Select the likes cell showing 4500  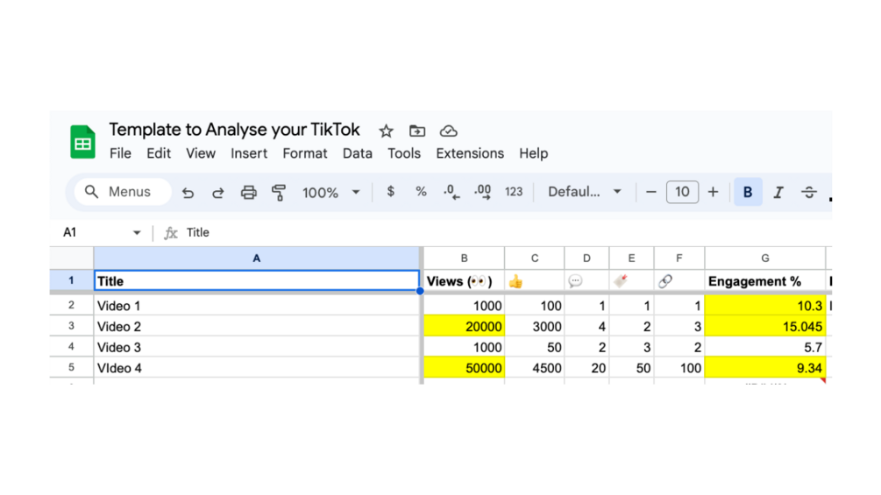pos(535,368)
